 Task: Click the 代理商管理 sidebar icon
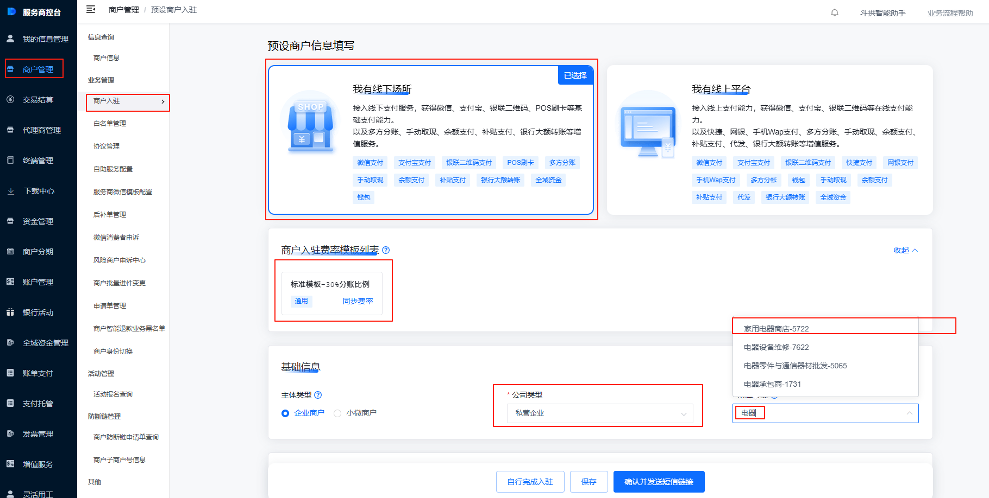[x=10, y=130]
